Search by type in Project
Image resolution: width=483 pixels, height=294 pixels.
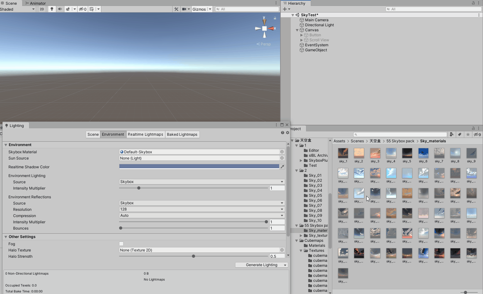click(452, 134)
